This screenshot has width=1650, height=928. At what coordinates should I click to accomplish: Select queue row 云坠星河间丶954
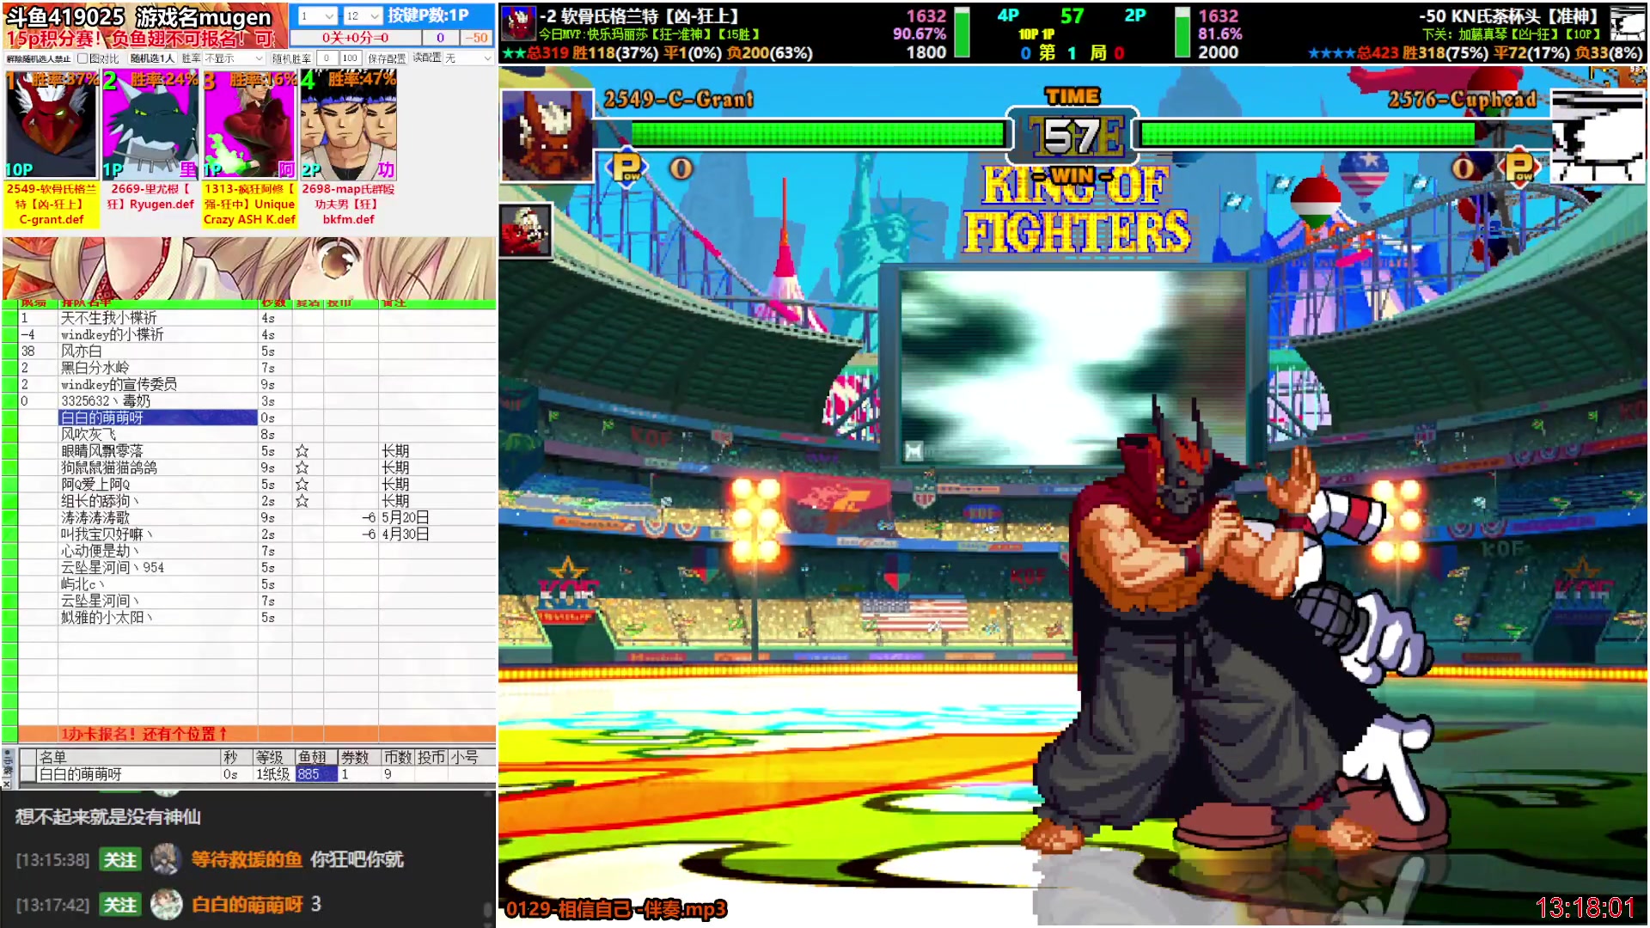click(x=257, y=568)
